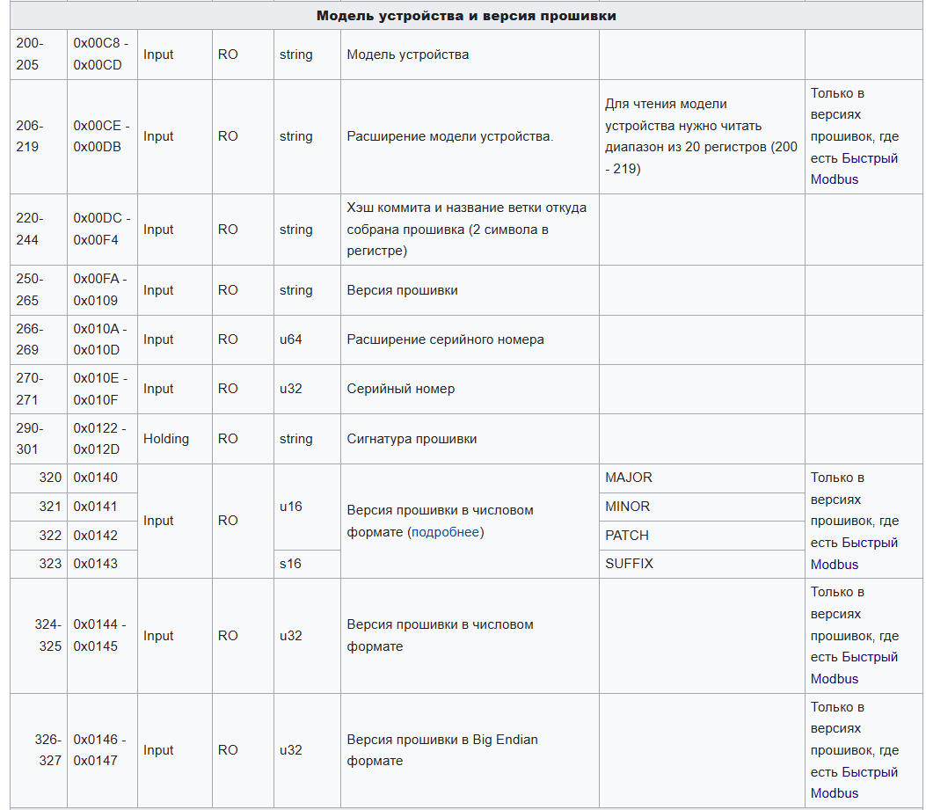Select the "SUFFIX" cell
This screenshot has height=810, width=926.
tap(630, 564)
